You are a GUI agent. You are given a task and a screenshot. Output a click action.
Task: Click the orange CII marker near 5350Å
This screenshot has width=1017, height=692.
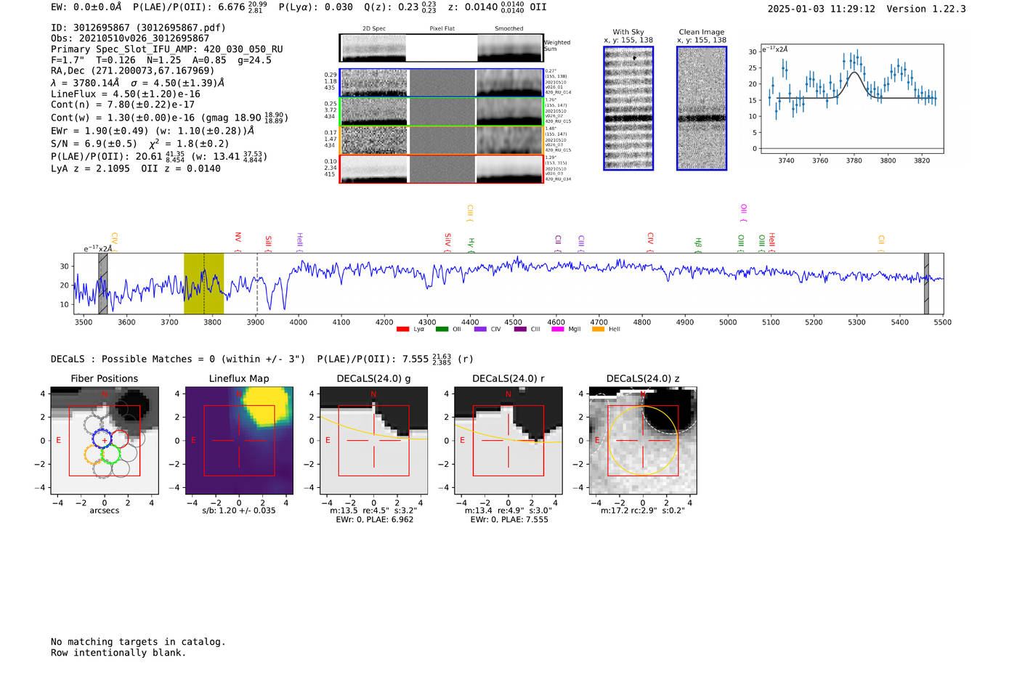pyautogui.click(x=881, y=243)
